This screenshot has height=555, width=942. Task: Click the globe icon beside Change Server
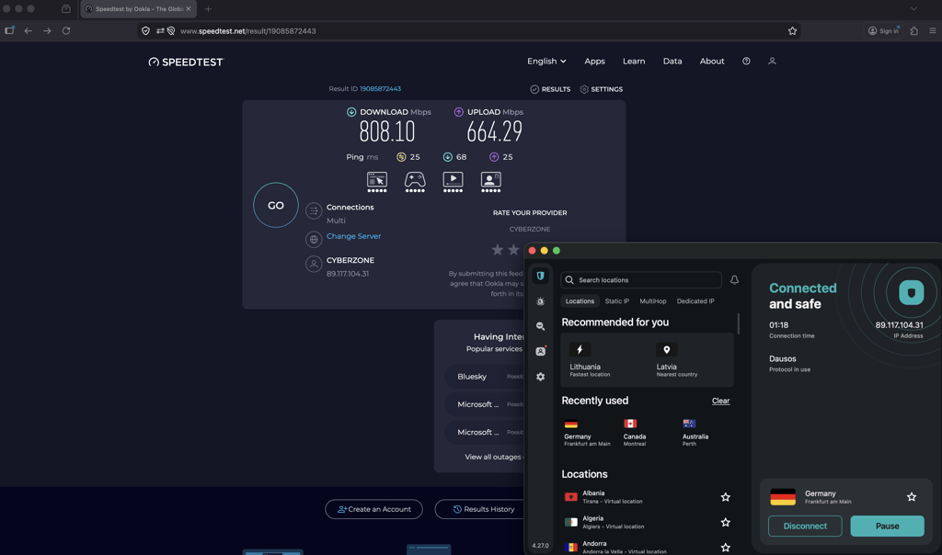point(314,240)
